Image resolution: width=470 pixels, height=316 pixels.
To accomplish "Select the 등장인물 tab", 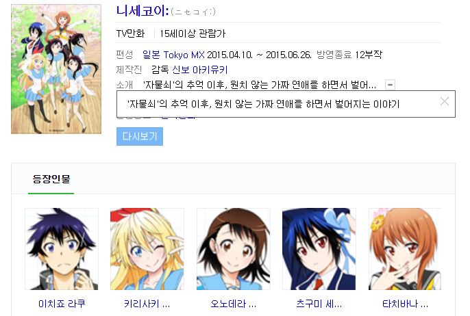I will 51,179.
